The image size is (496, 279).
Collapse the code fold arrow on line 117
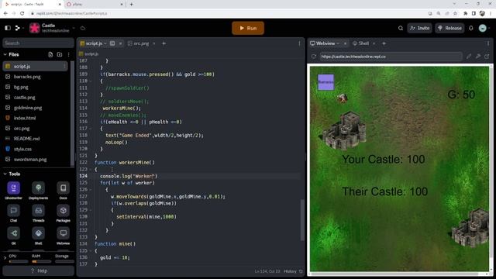[x=91, y=129]
